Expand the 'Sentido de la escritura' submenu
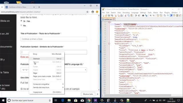This screenshot has height=103, width=183. click(x=47, y=88)
